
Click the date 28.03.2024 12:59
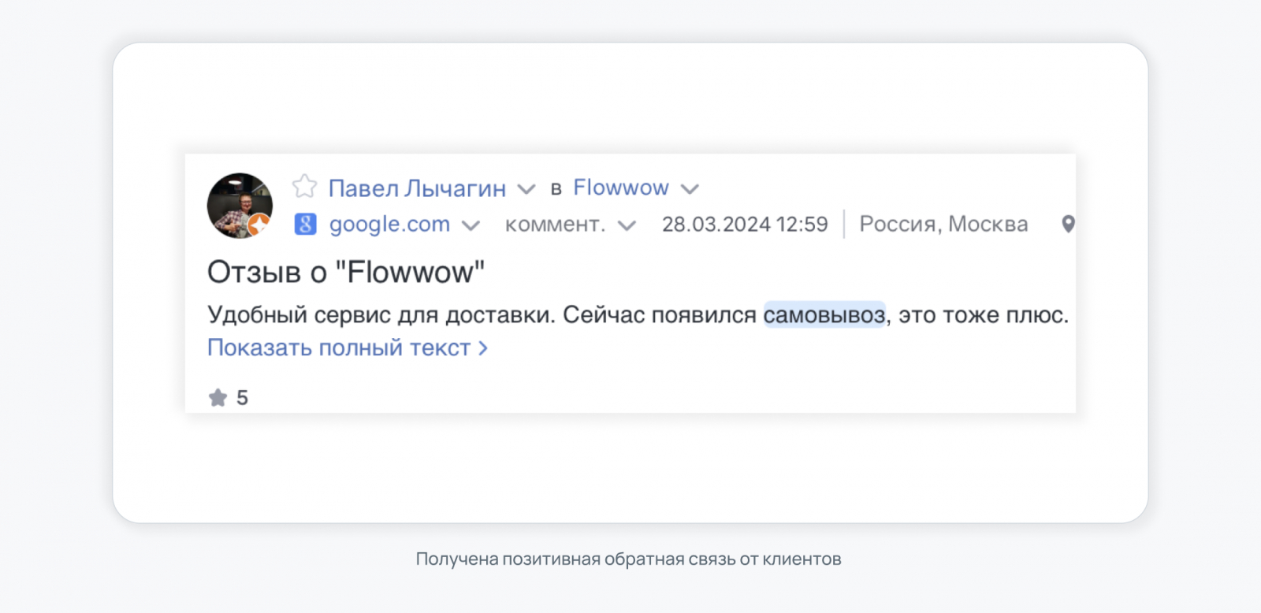(745, 225)
